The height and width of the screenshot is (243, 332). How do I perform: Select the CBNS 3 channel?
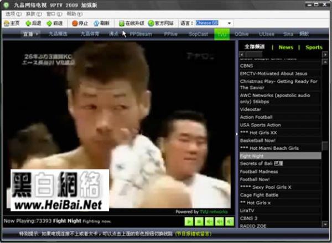pyautogui.click(x=280, y=218)
